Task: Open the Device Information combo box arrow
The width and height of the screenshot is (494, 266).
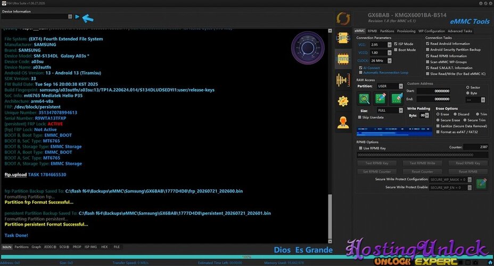Action: [x=70, y=16]
